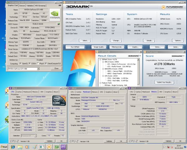Click Validate in the CPU-Z Memory window
The width and height of the screenshot is (187, 150).
click(x=168, y=141)
